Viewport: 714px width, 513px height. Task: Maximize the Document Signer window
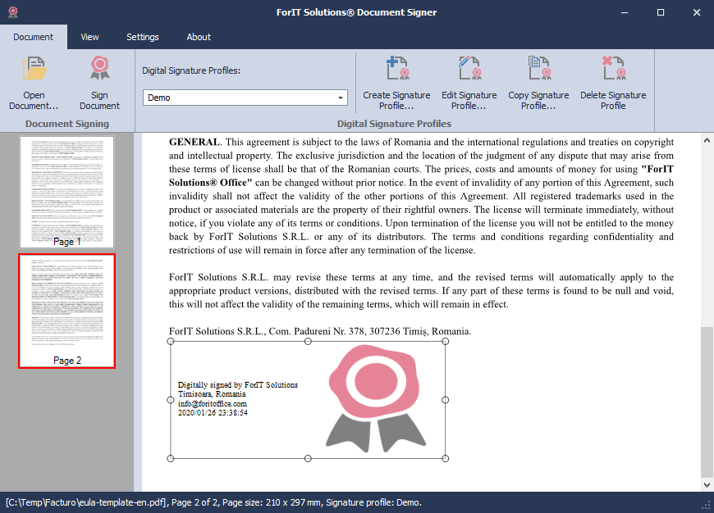point(661,12)
